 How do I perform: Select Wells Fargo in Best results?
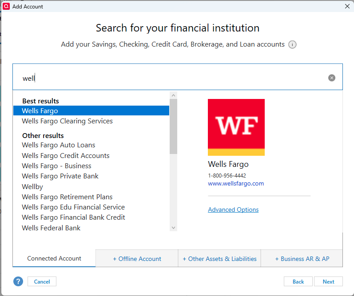[91, 111]
